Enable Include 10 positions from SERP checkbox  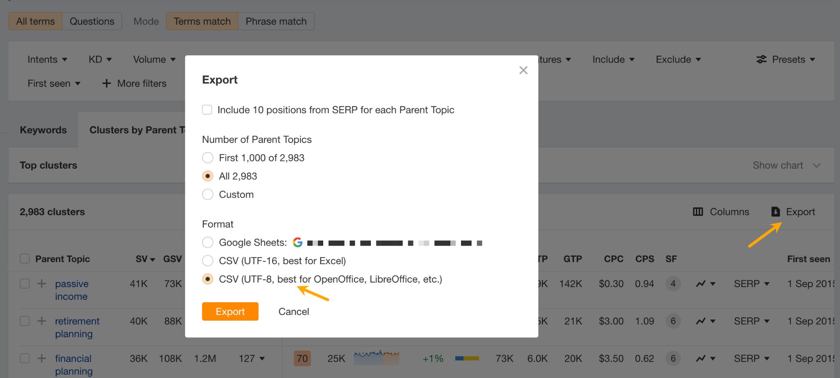point(207,110)
